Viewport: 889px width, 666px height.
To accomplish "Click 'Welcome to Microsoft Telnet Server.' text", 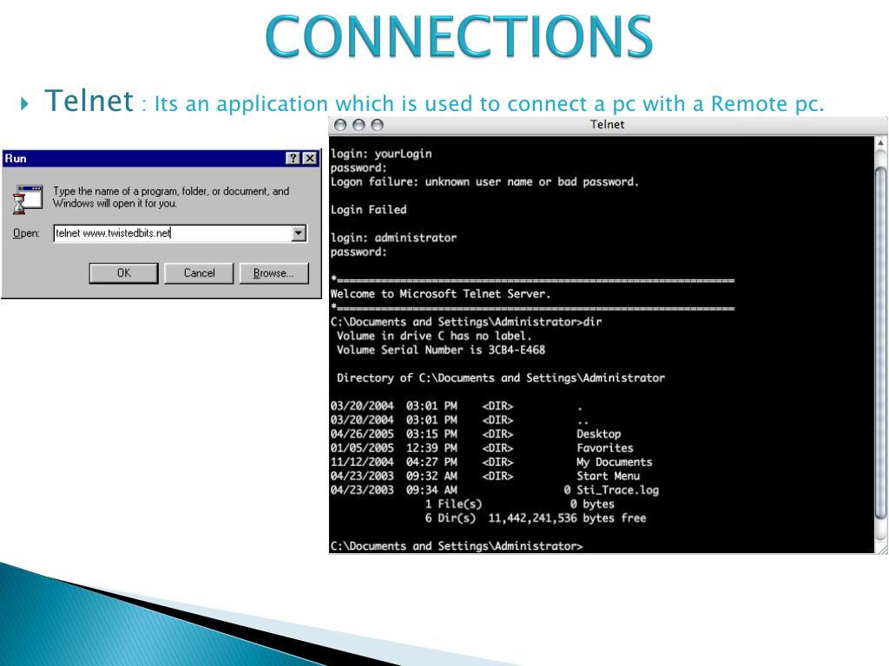I will [440, 294].
